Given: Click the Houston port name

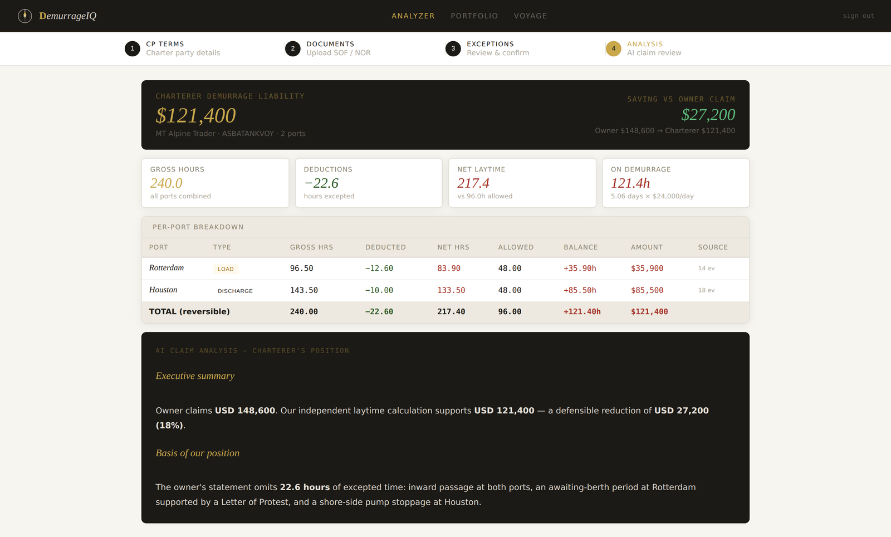Looking at the screenshot, I should [163, 290].
